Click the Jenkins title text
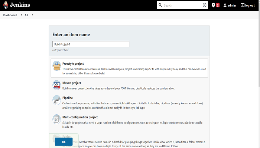The width and height of the screenshot is (260, 148). coord(20,5)
